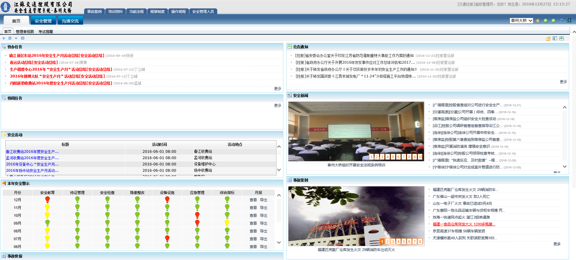Click 导出 for the 12月 row
The image size is (576, 260).
tap(264, 200)
